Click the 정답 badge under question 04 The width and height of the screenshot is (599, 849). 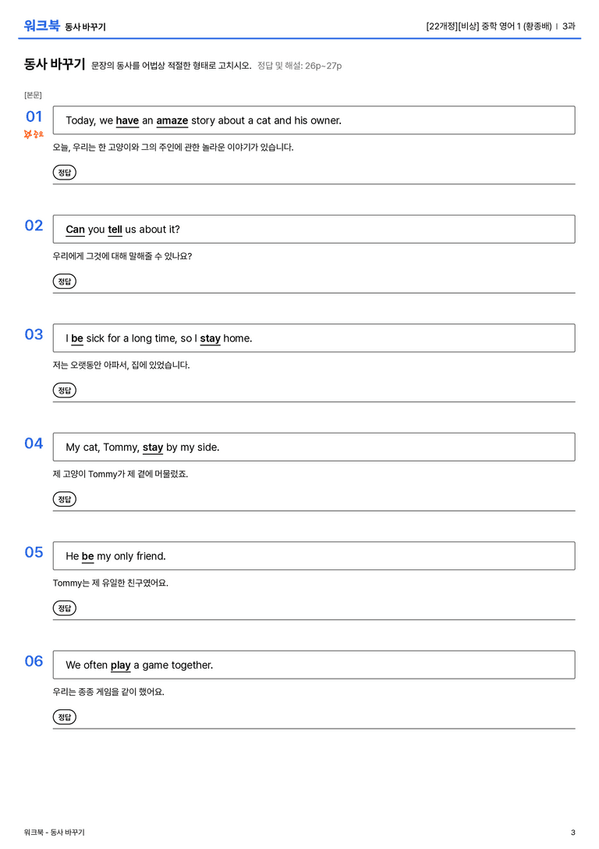(64, 498)
